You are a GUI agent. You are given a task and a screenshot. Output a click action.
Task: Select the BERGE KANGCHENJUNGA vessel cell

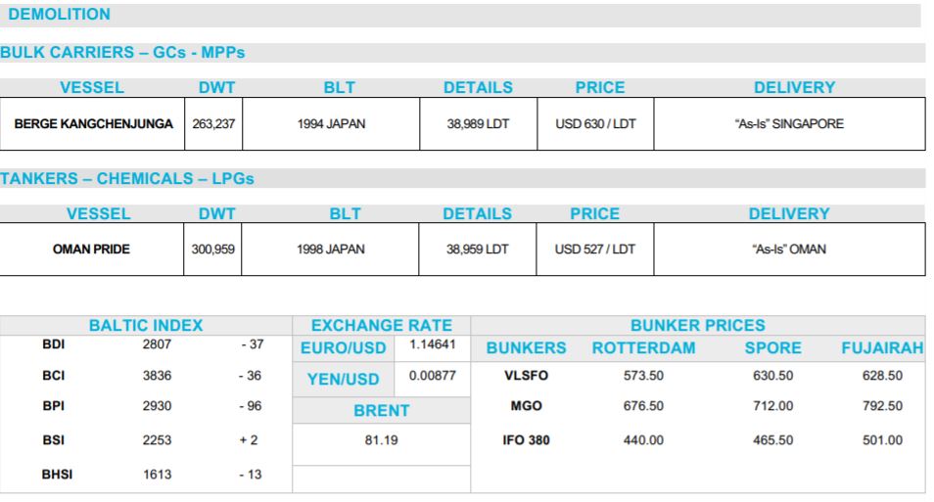click(93, 124)
